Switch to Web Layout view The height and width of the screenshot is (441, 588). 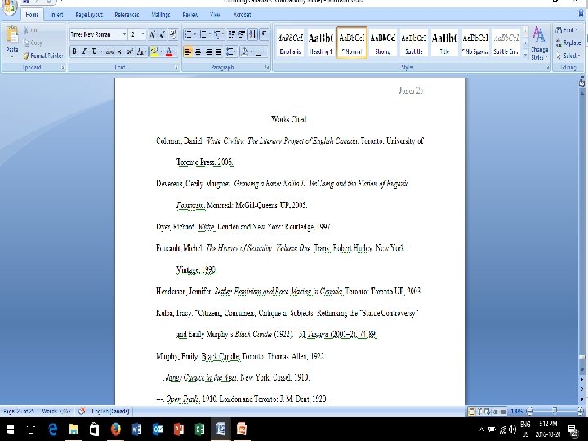(x=487, y=412)
